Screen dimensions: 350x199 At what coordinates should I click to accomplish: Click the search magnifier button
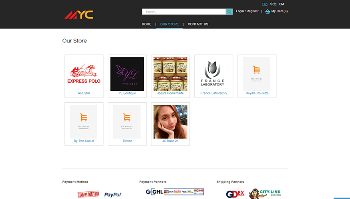click(229, 12)
